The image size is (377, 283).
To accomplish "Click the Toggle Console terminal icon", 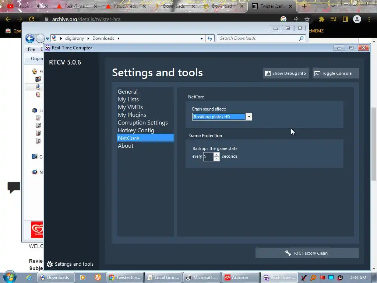I will tap(317, 73).
